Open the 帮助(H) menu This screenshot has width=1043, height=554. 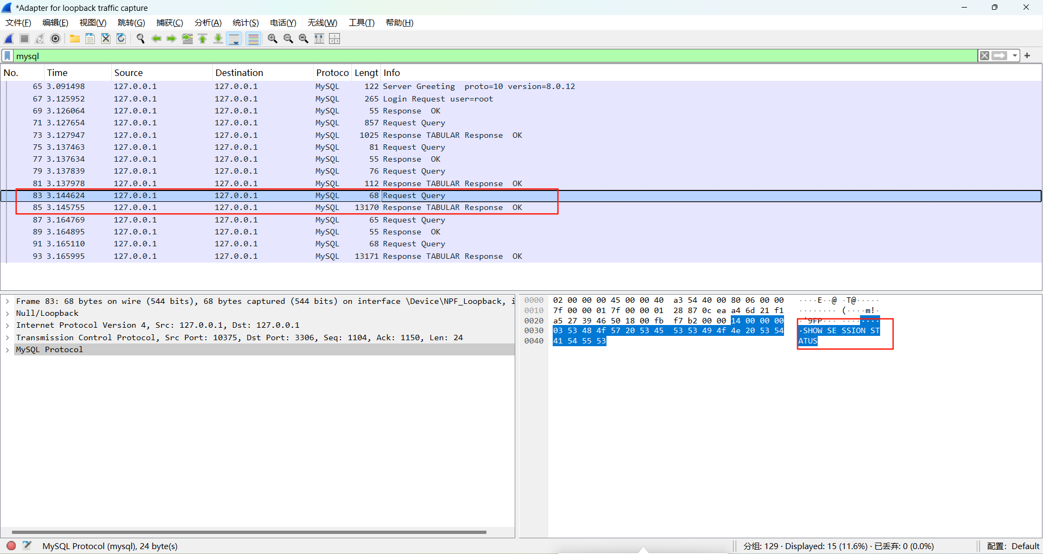(400, 22)
